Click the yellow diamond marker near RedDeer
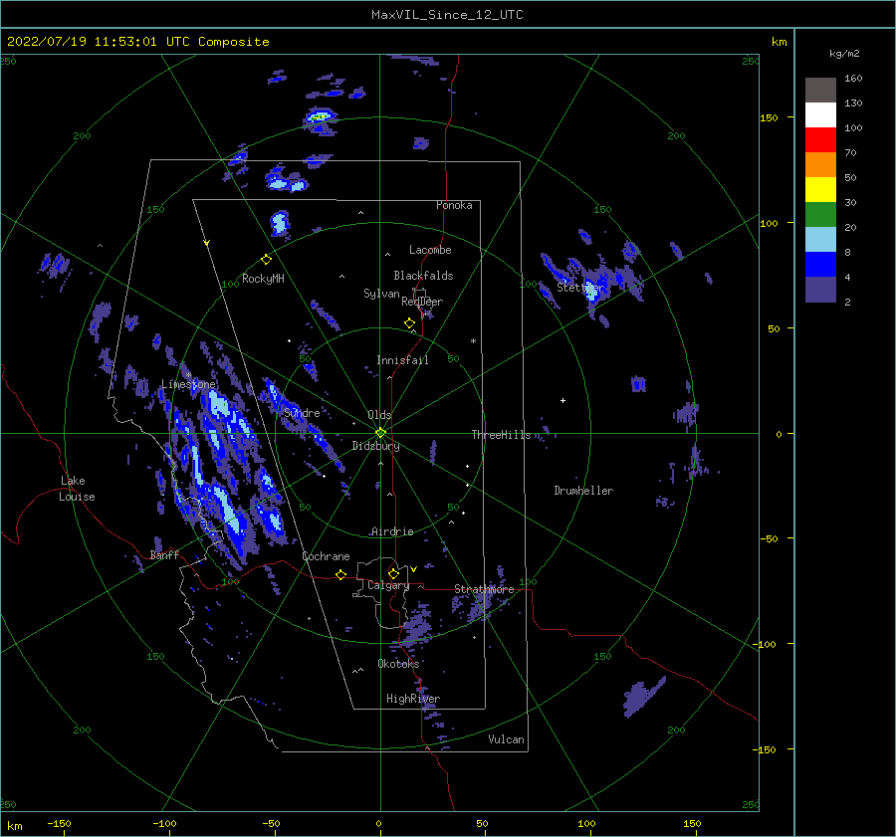 click(409, 323)
